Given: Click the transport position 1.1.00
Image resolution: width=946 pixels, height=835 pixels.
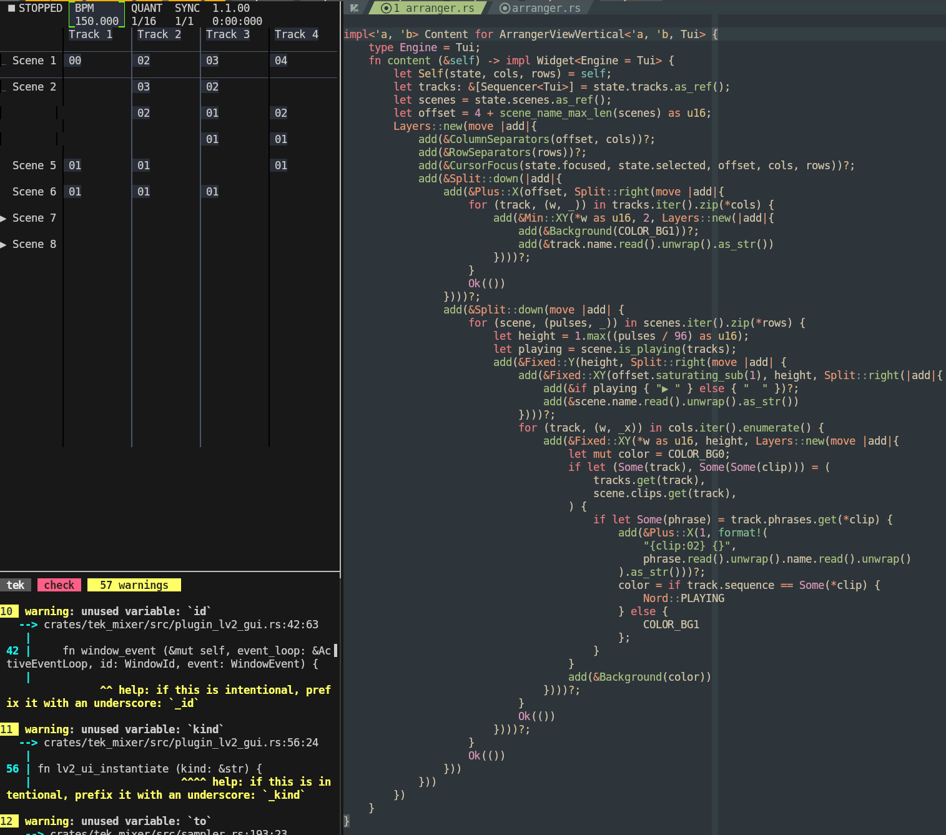Looking at the screenshot, I should [x=231, y=8].
